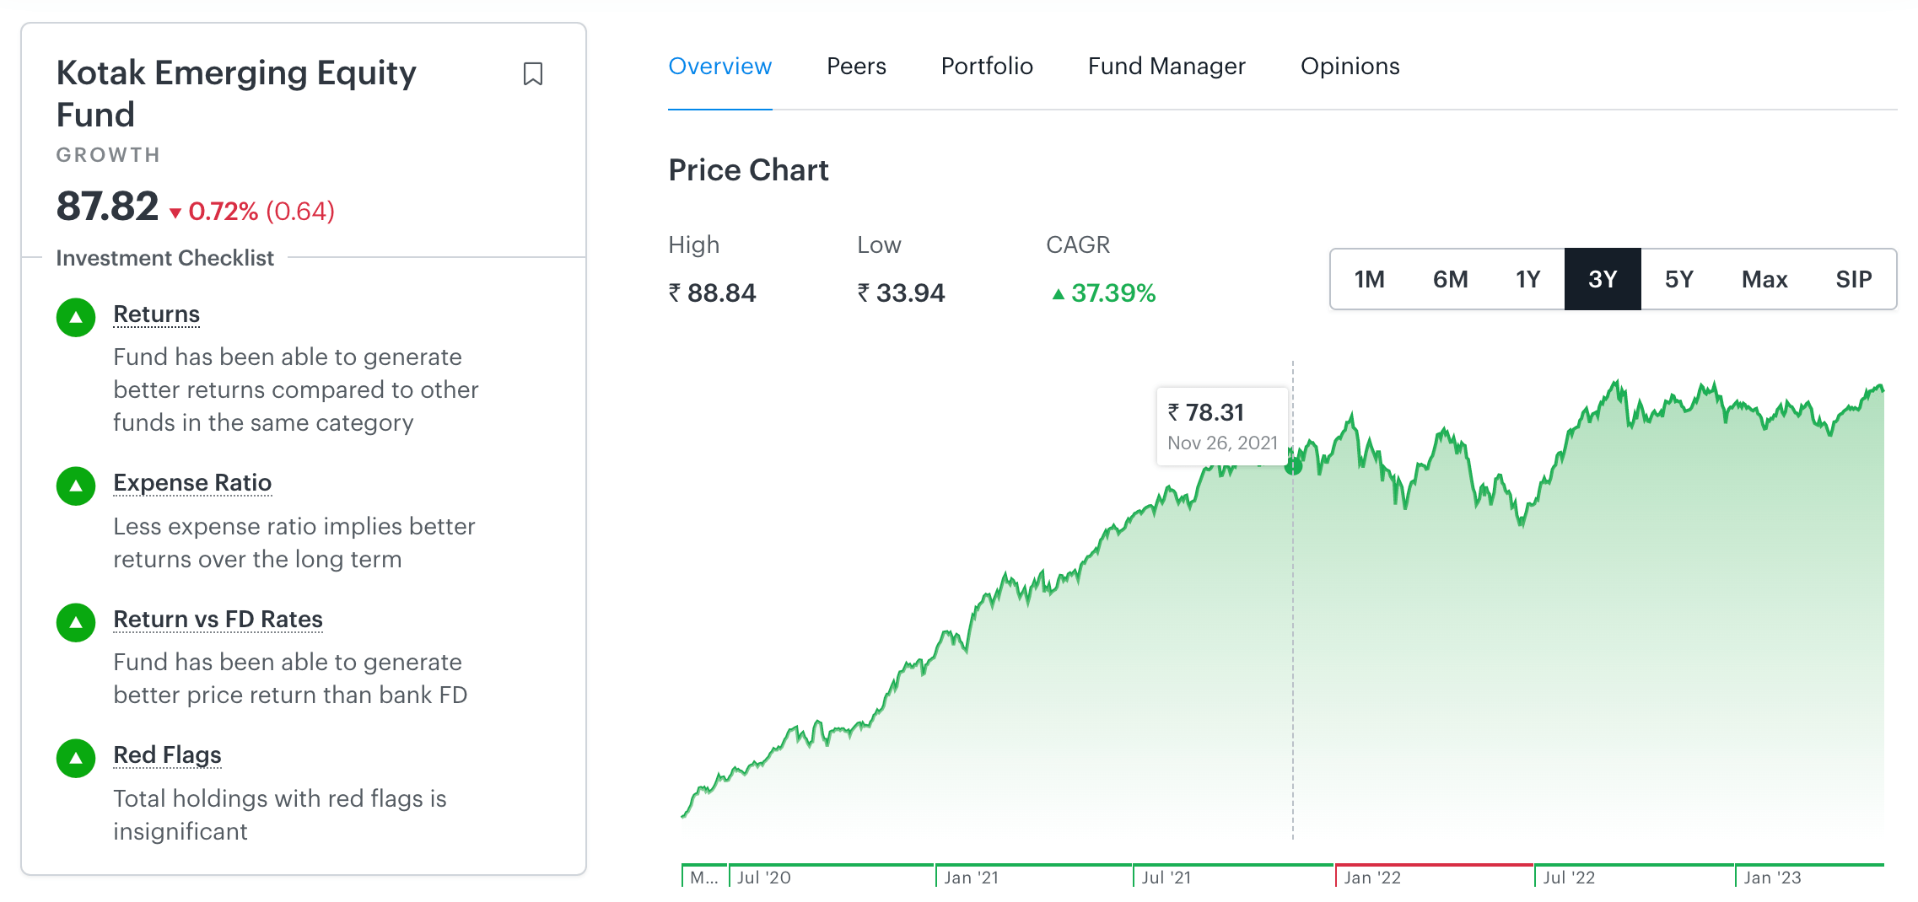
Task: Expand the Returns checklist item
Action: (157, 313)
